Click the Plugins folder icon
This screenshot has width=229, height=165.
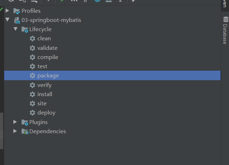pos(25,122)
